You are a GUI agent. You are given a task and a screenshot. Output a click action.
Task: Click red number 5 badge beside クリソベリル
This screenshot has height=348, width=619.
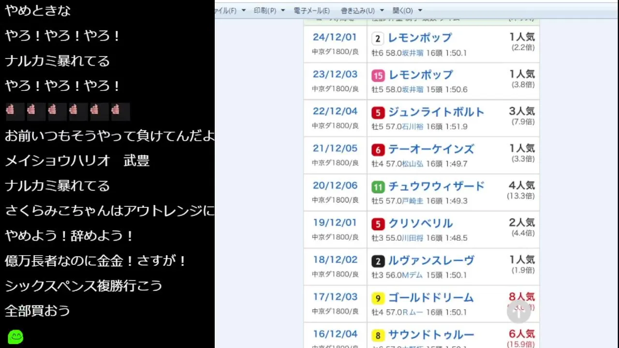[378, 224]
